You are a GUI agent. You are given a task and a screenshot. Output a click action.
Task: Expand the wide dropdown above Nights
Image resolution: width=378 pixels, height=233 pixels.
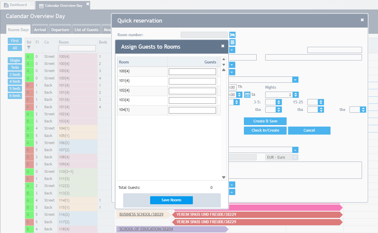295,80
